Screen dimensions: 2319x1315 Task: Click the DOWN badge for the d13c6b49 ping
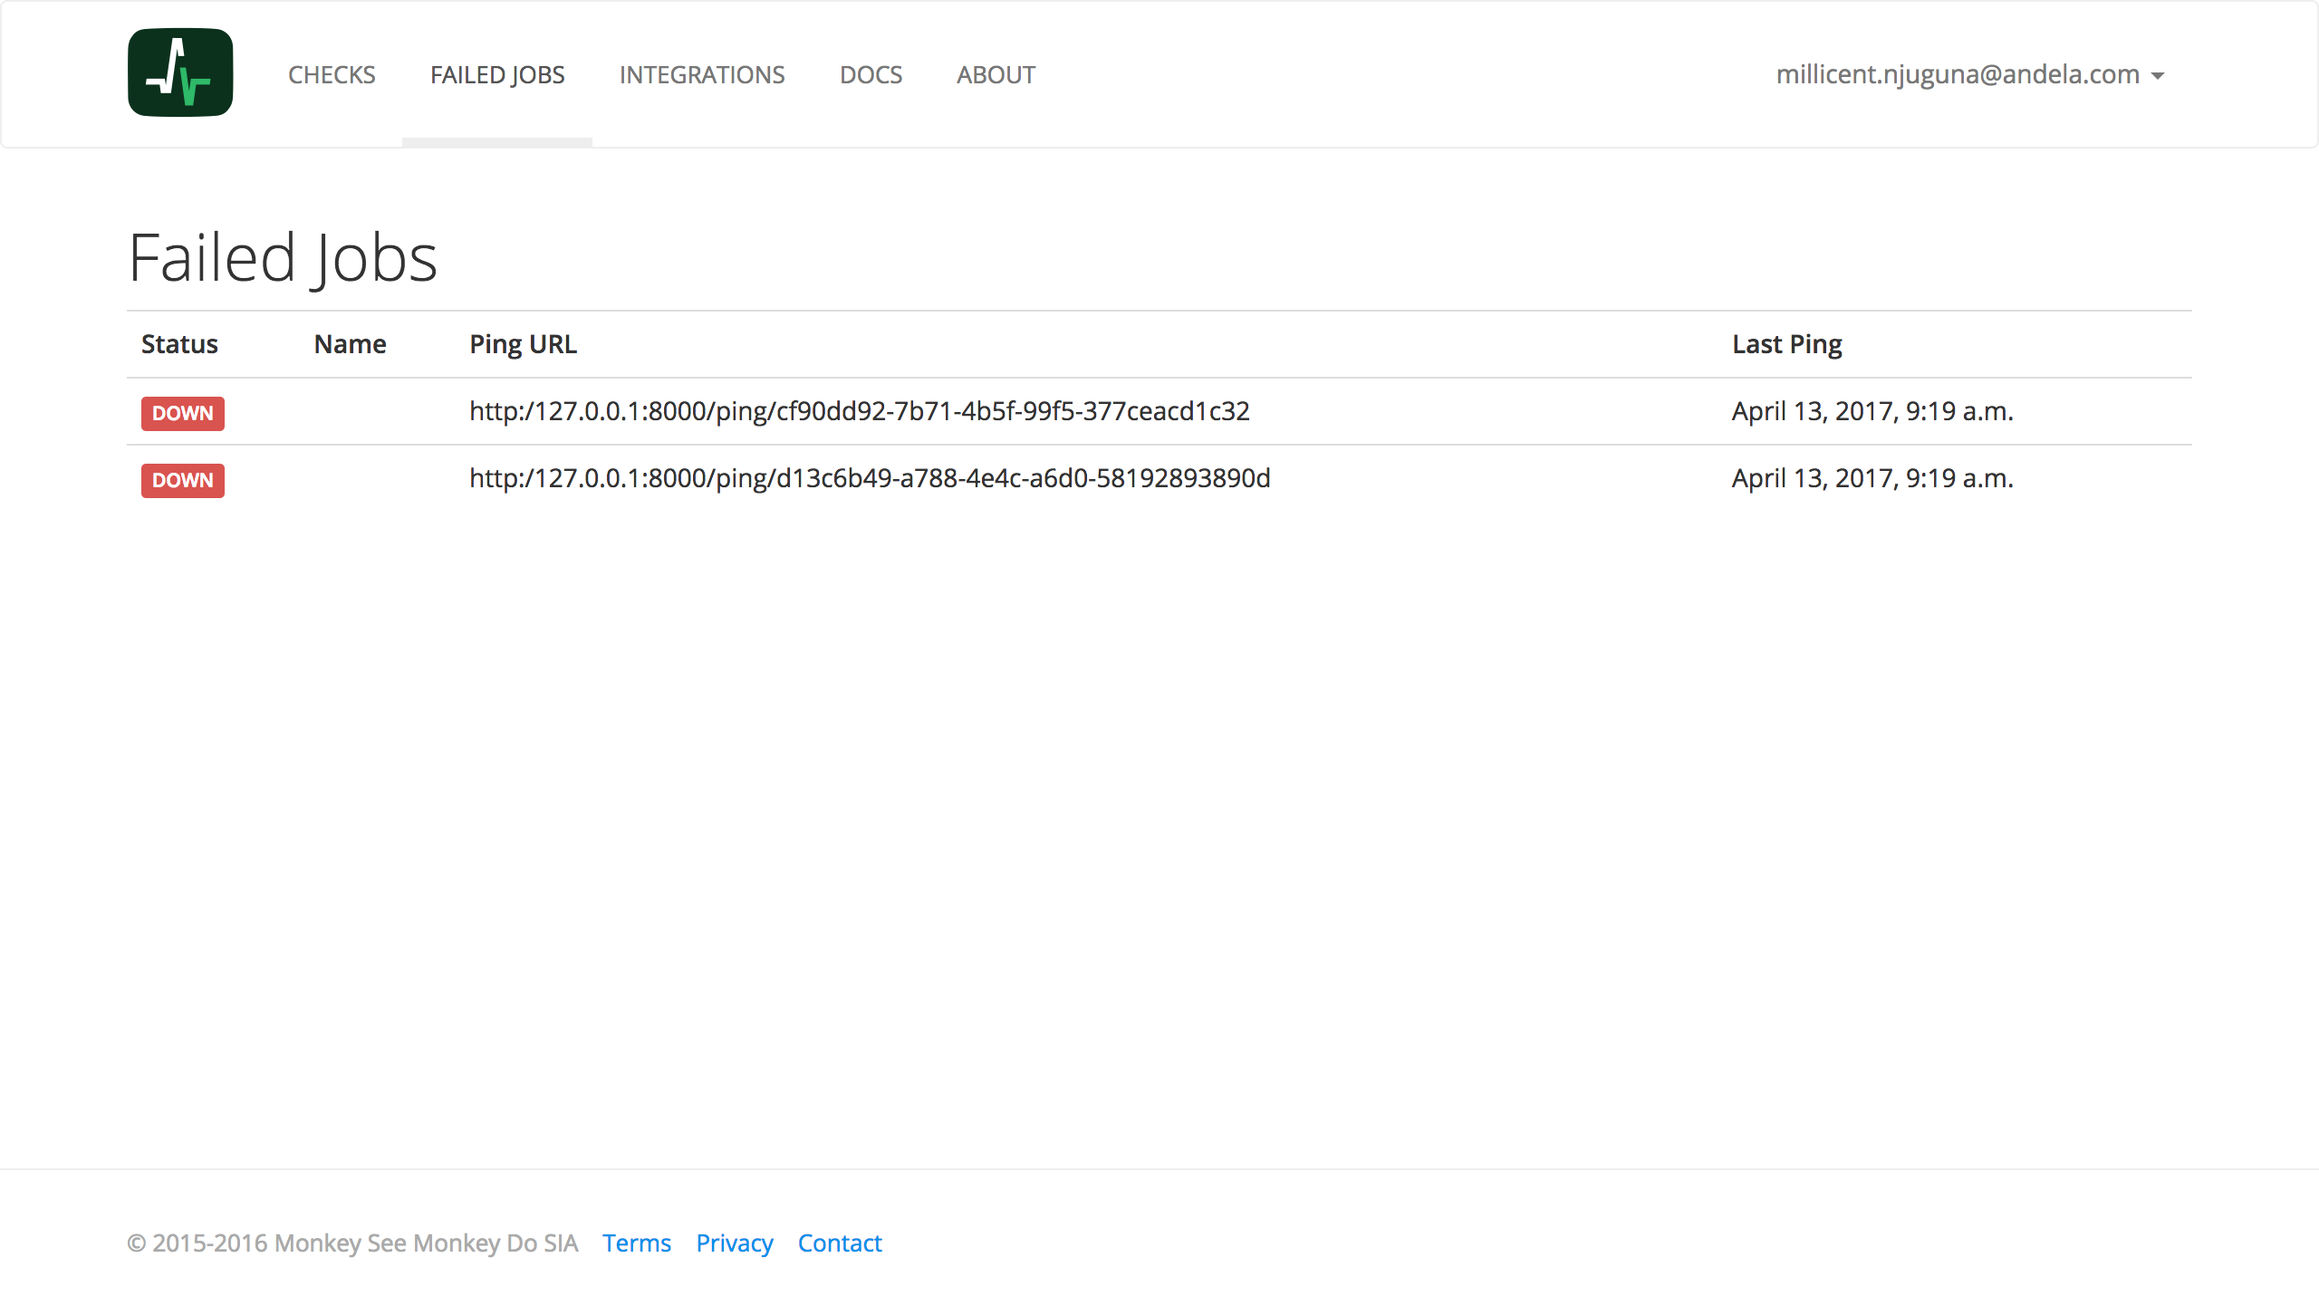[x=182, y=480]
